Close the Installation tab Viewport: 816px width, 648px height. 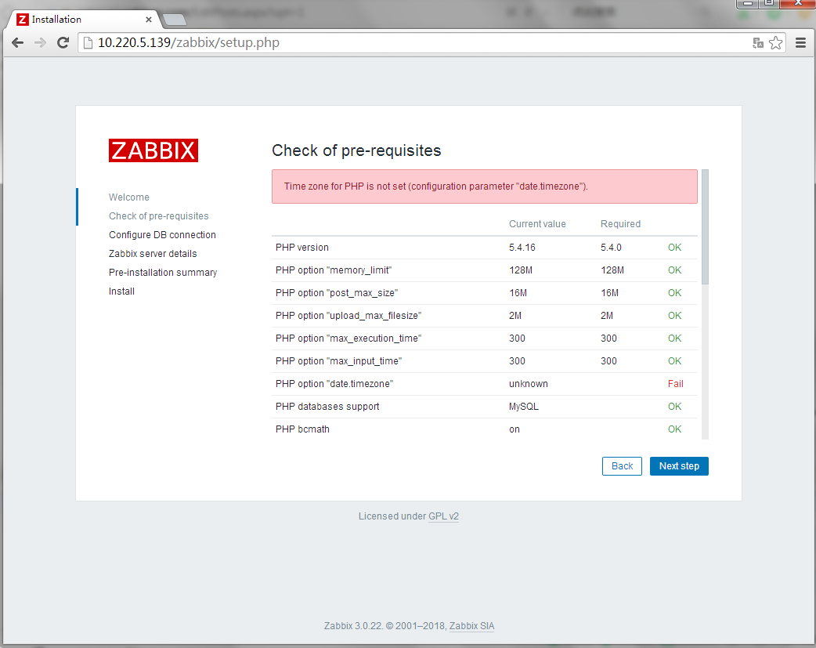148,20
